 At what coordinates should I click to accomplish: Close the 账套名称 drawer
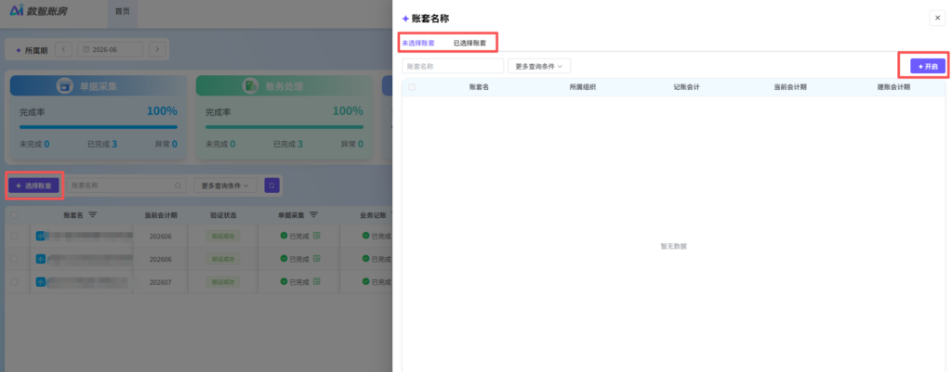(937, 19)
